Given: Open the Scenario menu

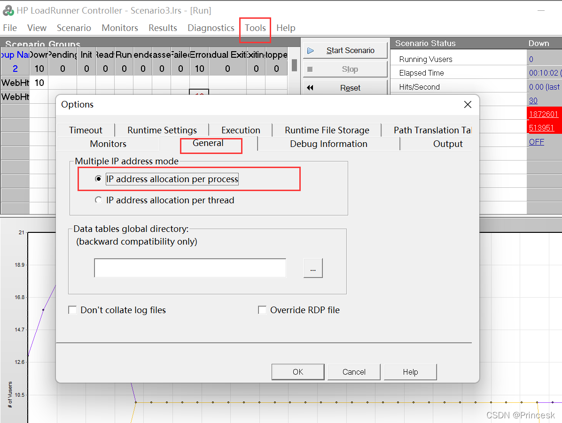Looking at the screenshot, I should 74,28.
